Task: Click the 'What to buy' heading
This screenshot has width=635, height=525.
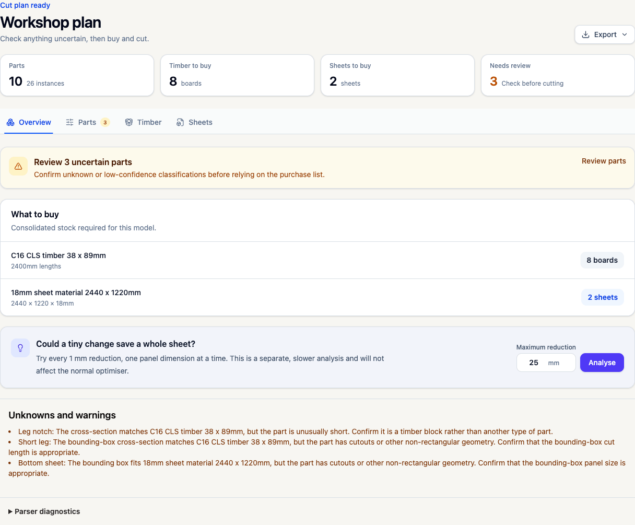Action: (35, 214)
